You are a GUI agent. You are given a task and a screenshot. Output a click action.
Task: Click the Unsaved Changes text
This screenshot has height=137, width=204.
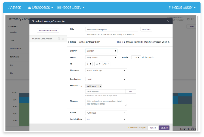tap(138, 128)
